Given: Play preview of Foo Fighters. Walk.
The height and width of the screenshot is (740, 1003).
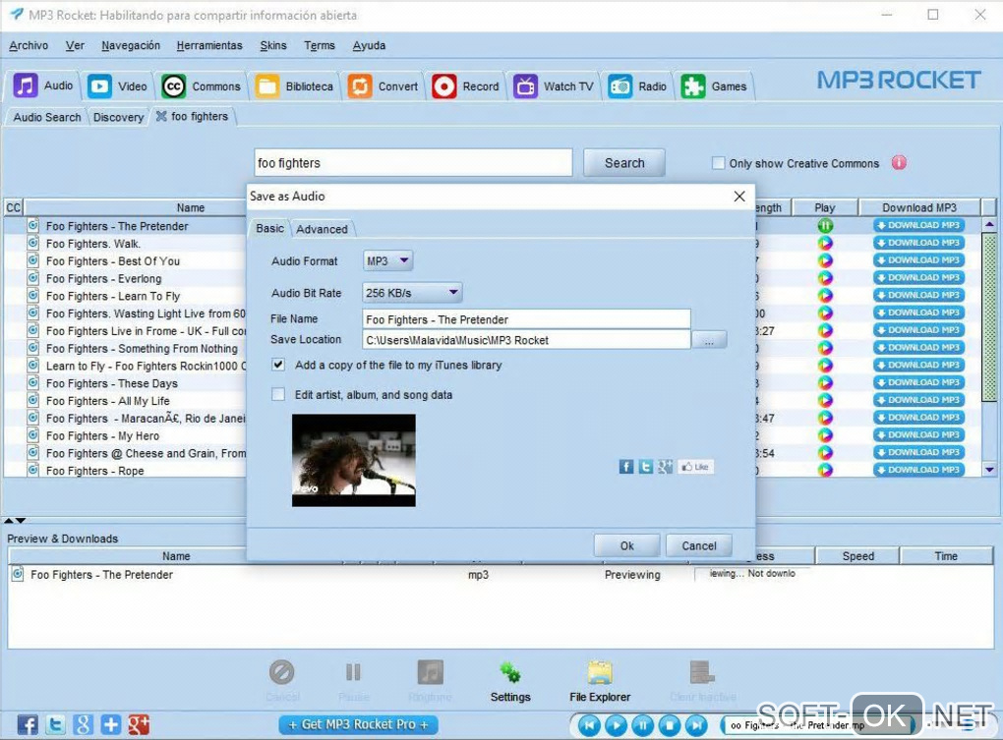Looking at the screenshot, I should click(x=825, y=243).
